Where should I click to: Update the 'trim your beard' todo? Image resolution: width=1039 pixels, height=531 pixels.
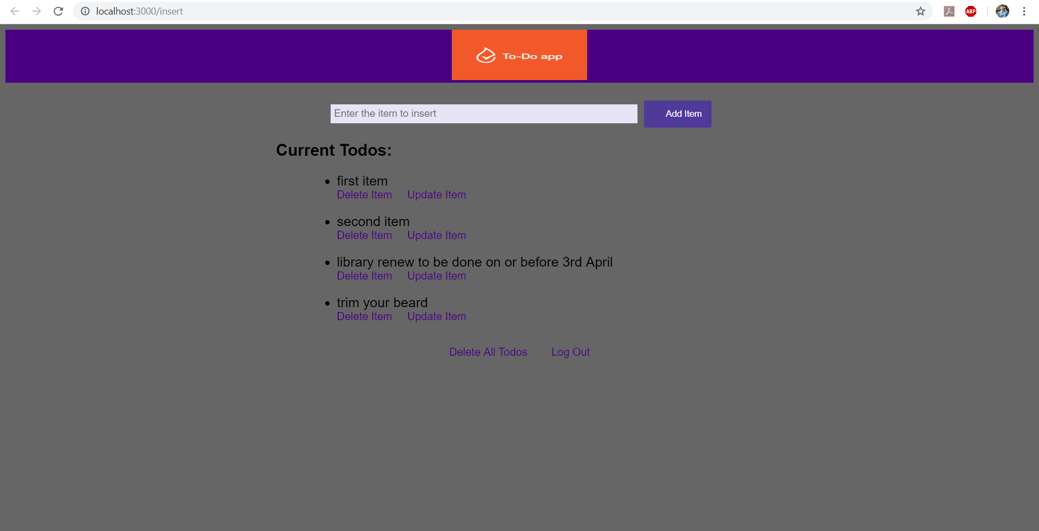point(436,316)
